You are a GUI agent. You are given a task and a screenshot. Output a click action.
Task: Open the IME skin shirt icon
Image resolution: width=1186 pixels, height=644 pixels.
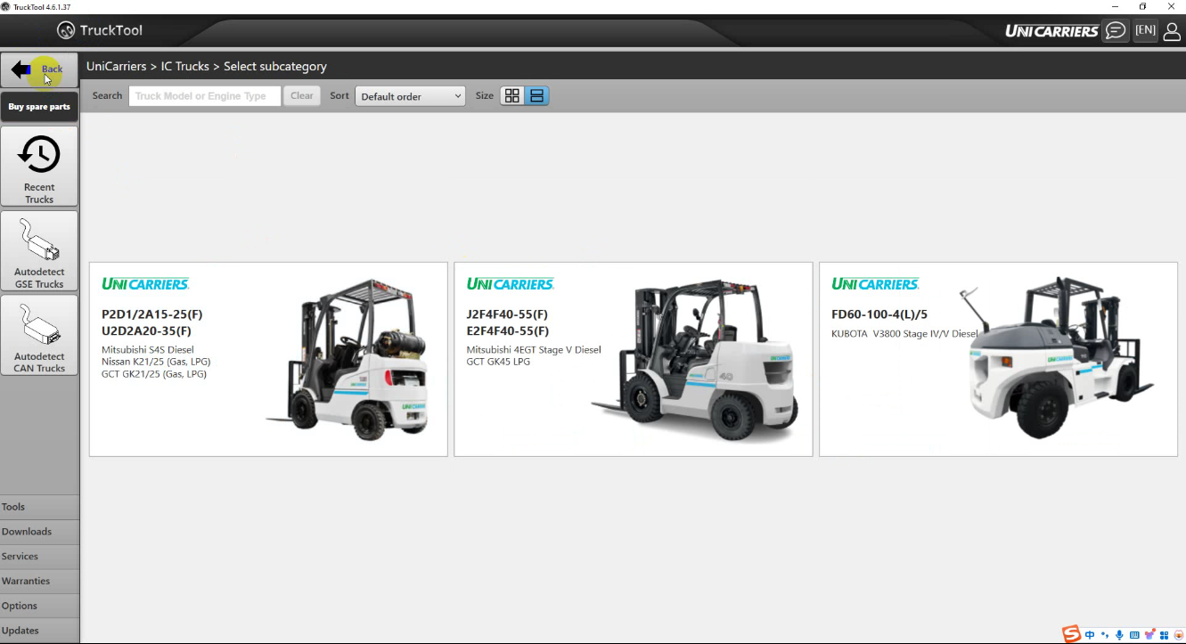click(x=1149, y=635)
